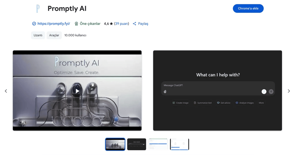
Task: Click the Get advice chip
Action: 224,103
